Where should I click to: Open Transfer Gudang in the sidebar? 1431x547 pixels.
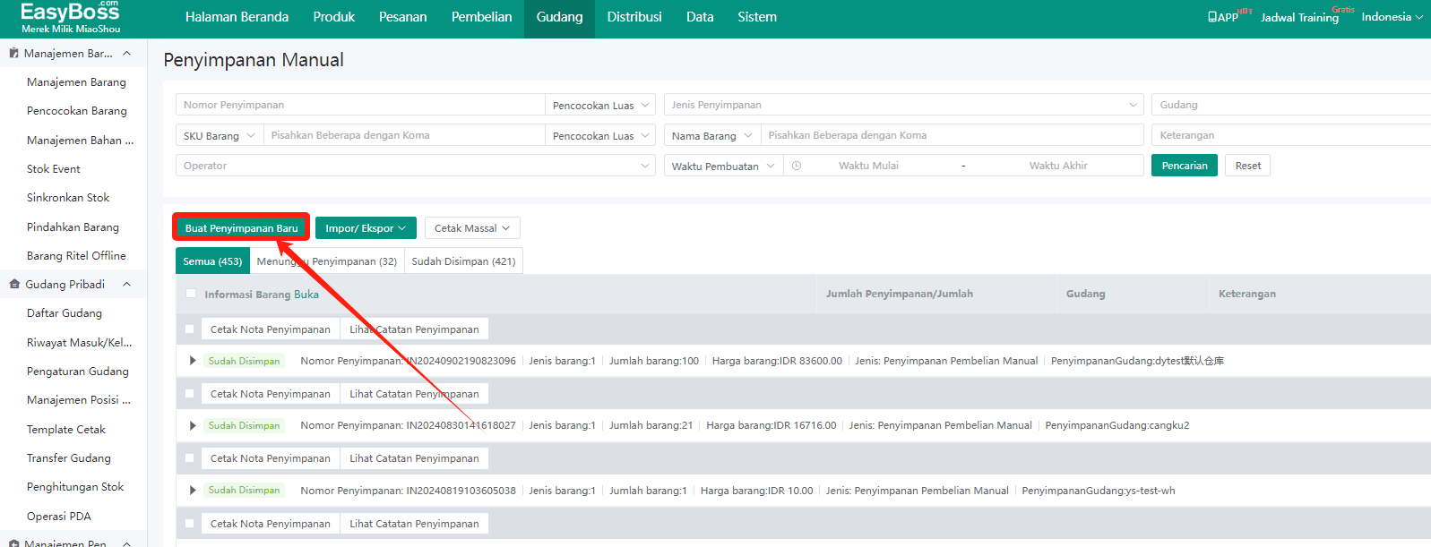pyautogui.click(x=69, y=458)
